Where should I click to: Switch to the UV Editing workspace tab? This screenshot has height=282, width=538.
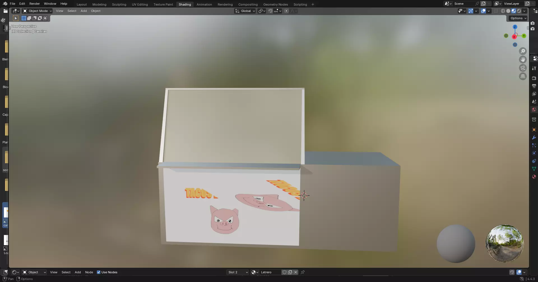[140, 4]
